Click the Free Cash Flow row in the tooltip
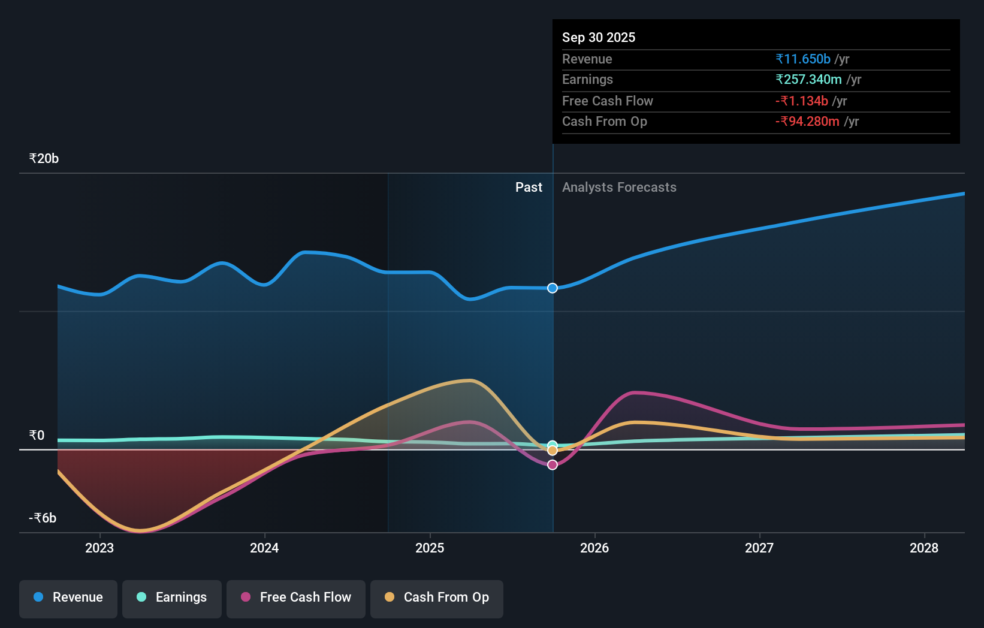 coord(689,101)
